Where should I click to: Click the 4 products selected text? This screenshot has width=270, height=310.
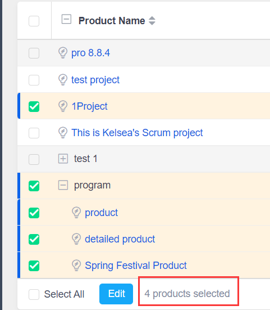(x=187, y=294)
